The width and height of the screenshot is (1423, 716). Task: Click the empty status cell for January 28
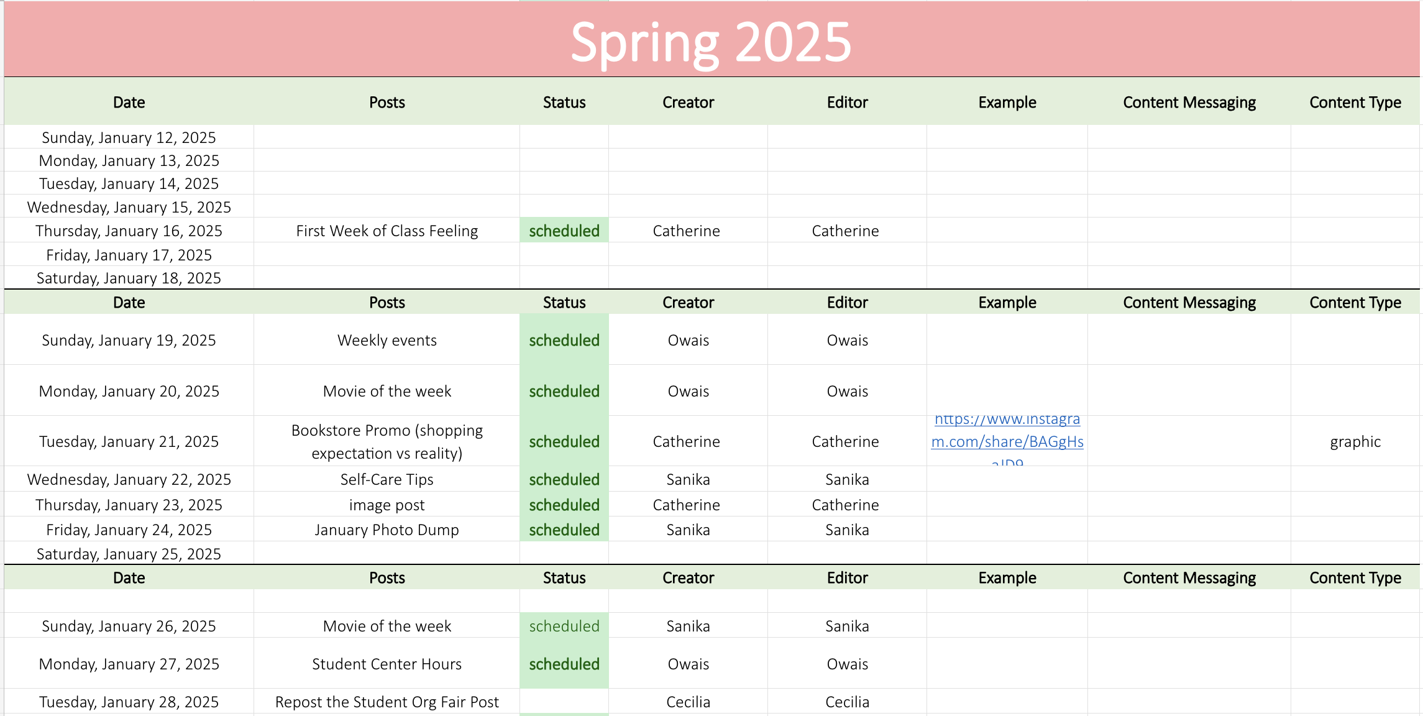tap(564, 701)
